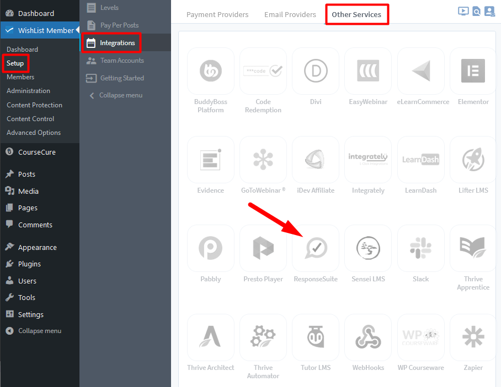
Task: Open the BuddyBoss Platform integration icon
Action: pos(211,71)
